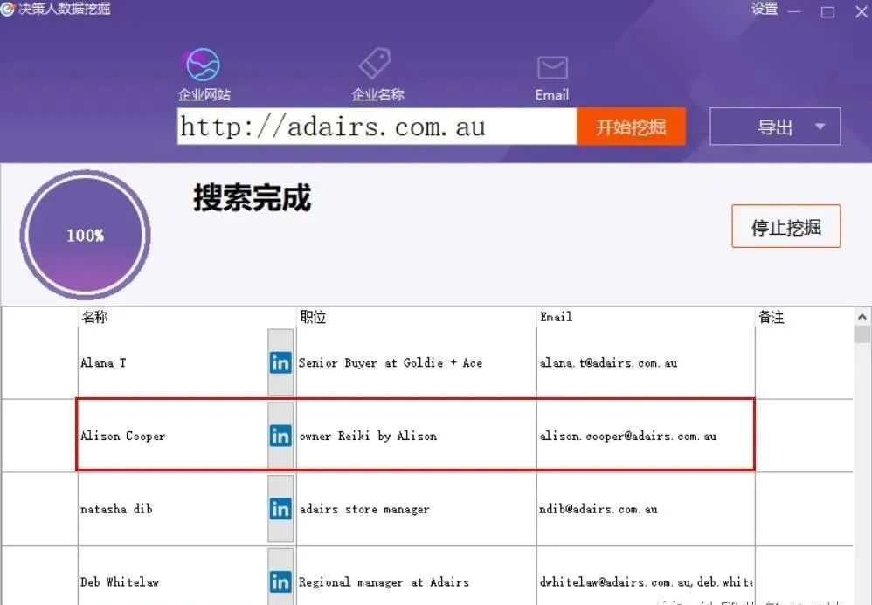Click the 停止挖掘 button
The width and height of the screenshot is (872, 605).
coord(785,227)
